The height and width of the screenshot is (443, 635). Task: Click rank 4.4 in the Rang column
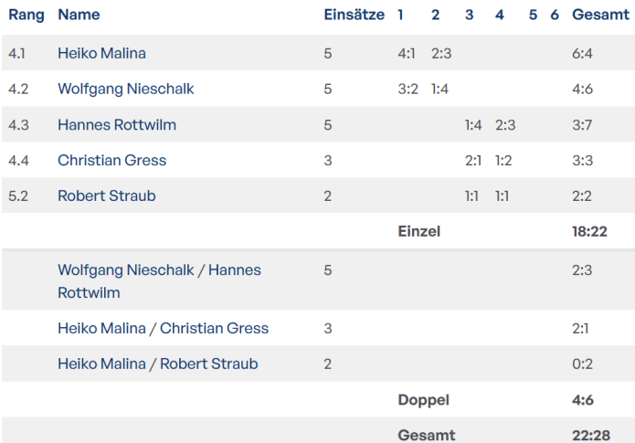click(18, 160)
